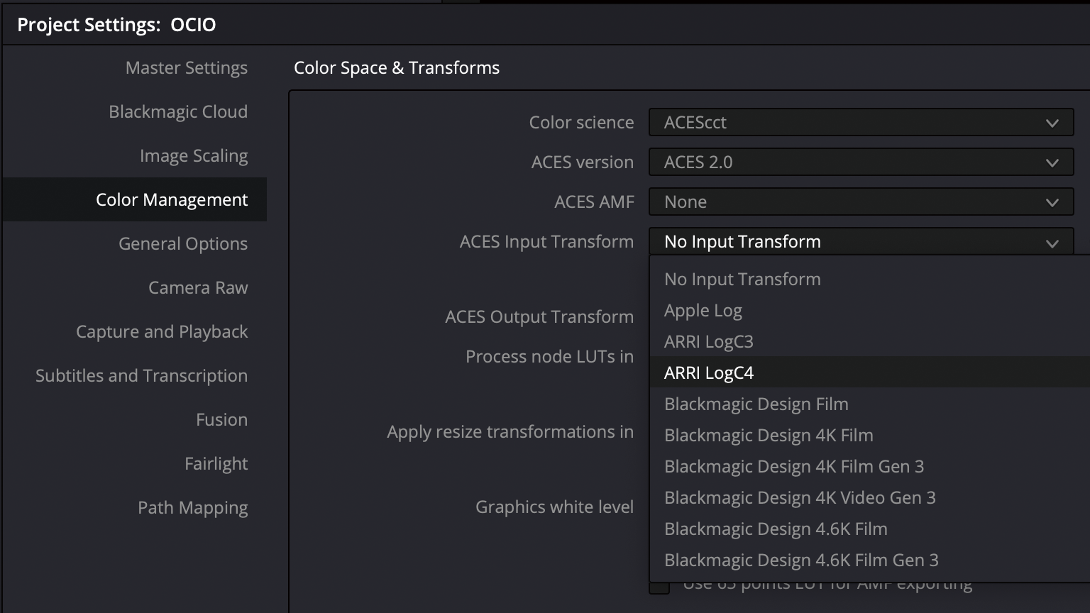Open Fairlight settings page

pos(216,463)
